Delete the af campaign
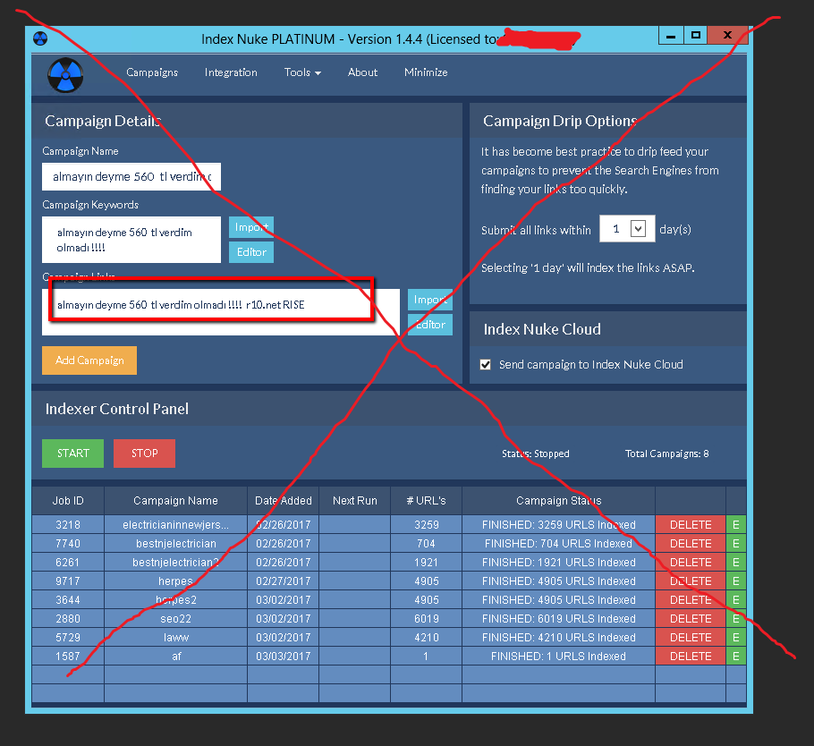This screenshot has width=814, height=746. tap(691, 656)
